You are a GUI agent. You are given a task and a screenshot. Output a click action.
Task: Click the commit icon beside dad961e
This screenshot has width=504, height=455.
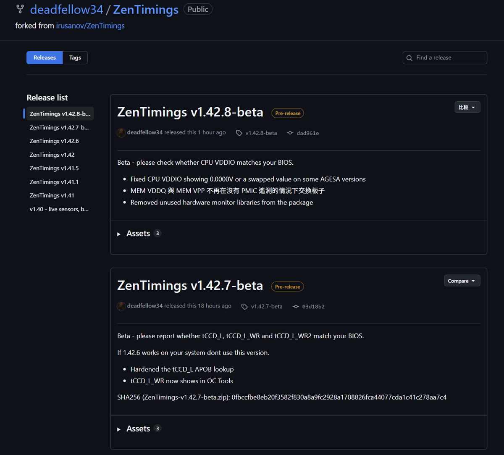(290, 133)
